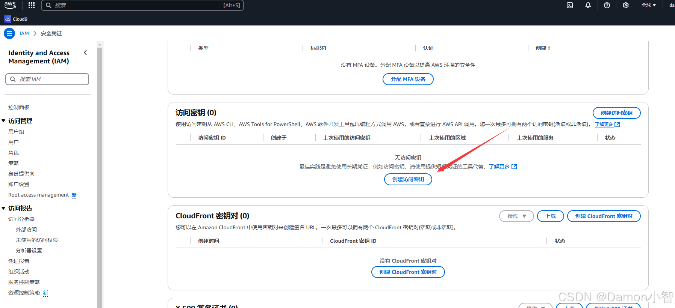This screenshot has height=308, width=675.
Task: Open 角色 in the sidebar
Action: pyautogui.click(x=14, y=153)
